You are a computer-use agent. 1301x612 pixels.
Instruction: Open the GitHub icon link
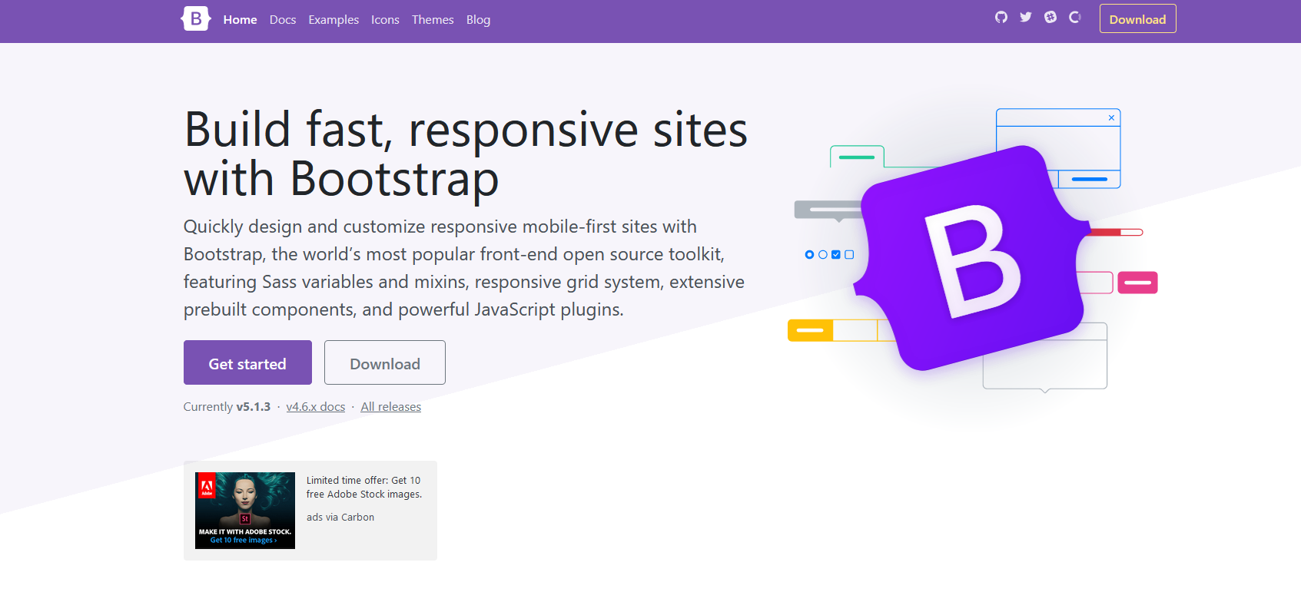(x=1001, y=17)
